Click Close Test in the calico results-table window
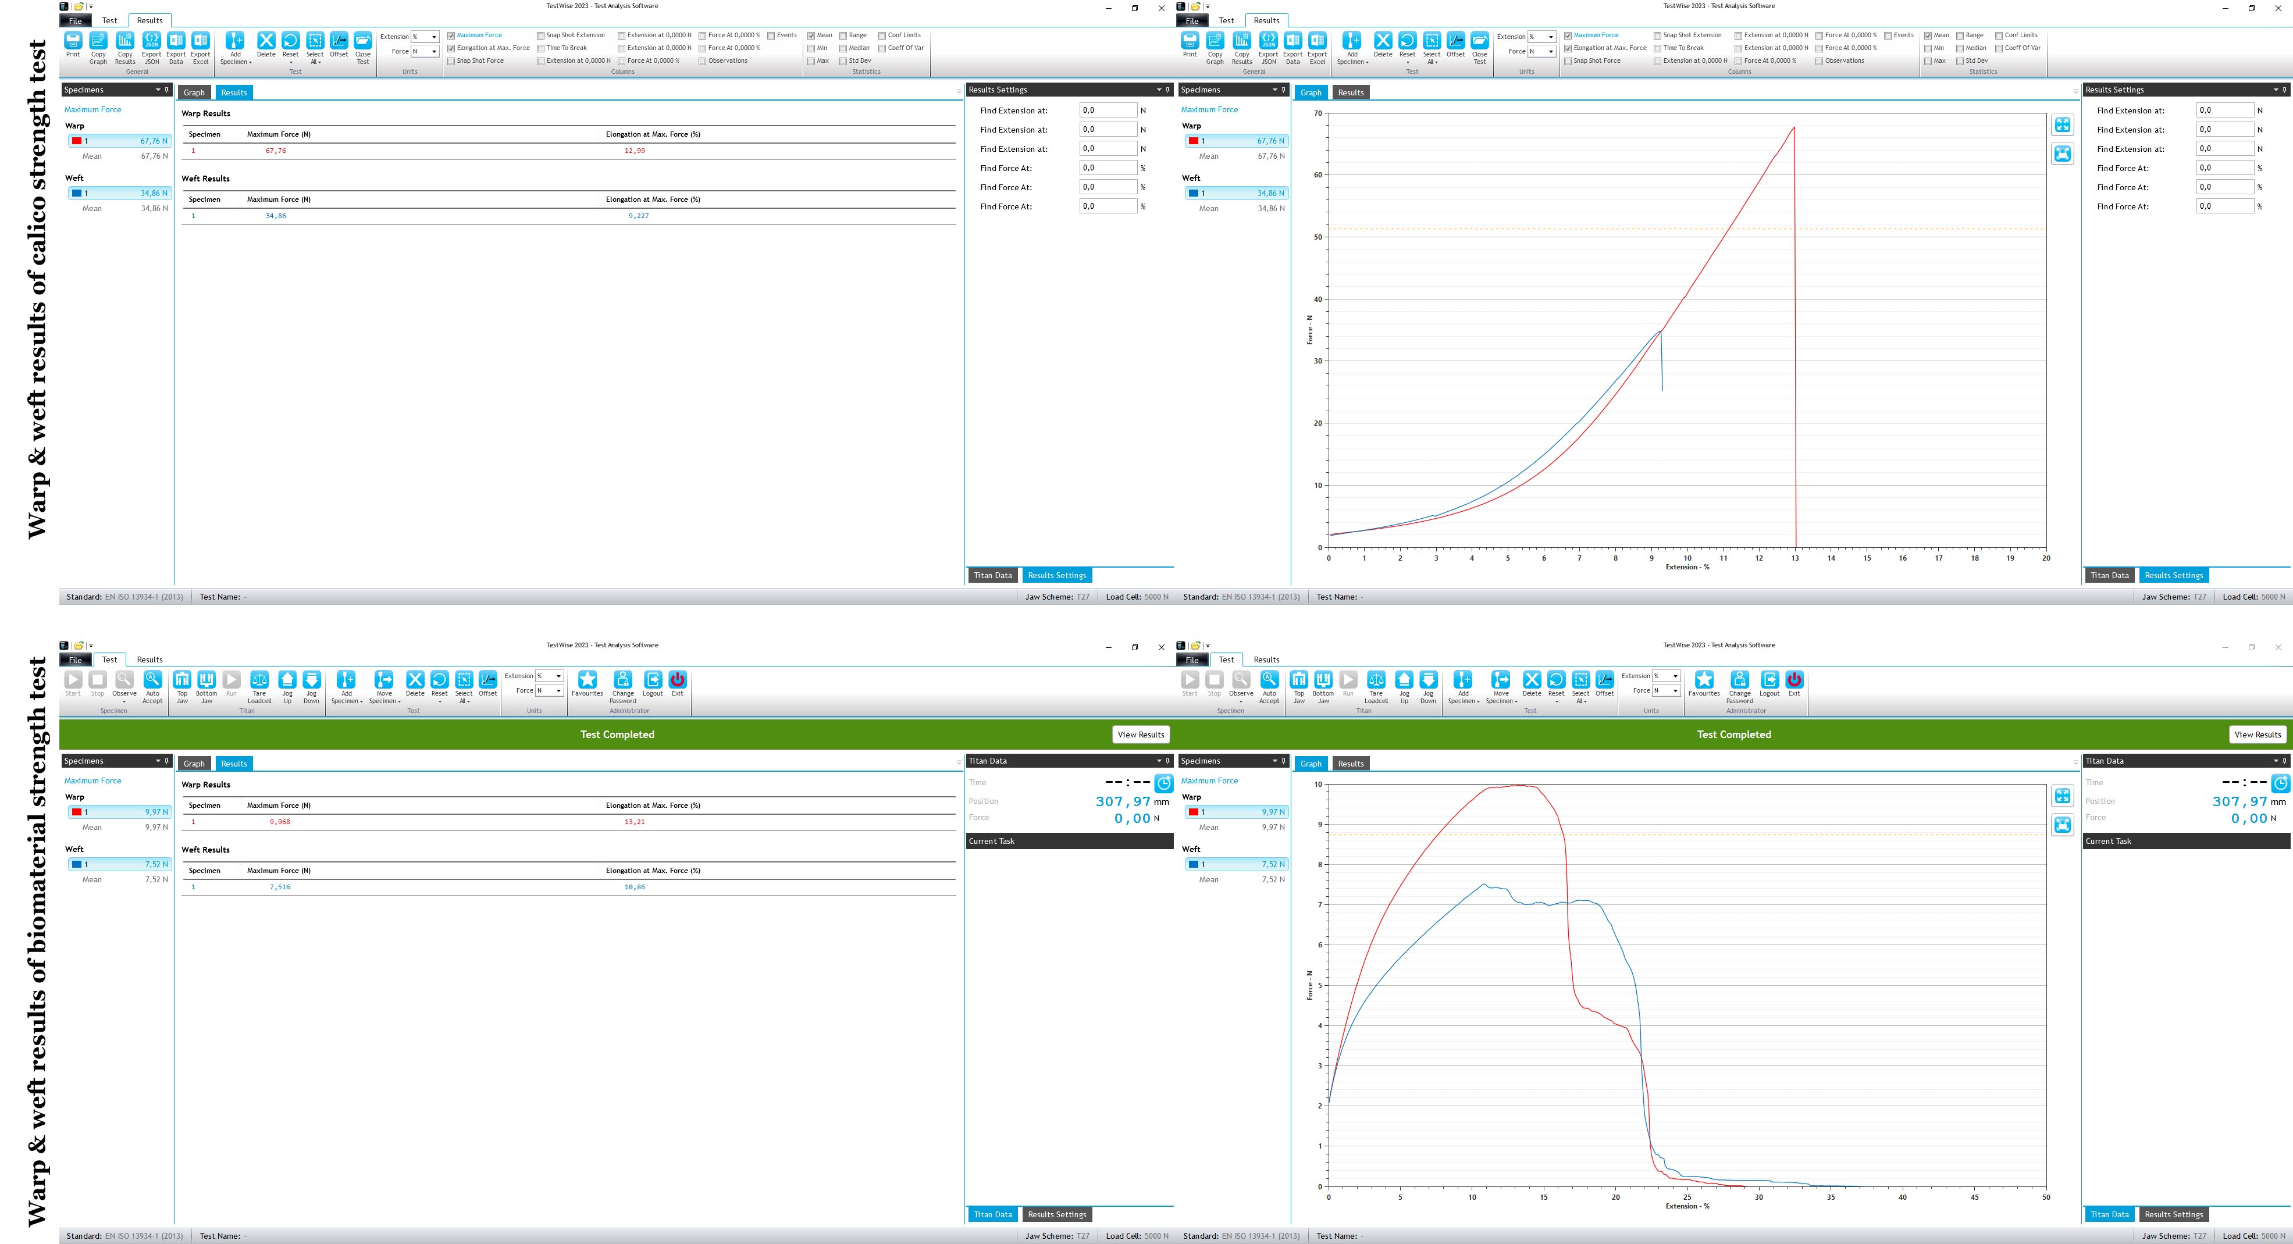 [363, 48]
